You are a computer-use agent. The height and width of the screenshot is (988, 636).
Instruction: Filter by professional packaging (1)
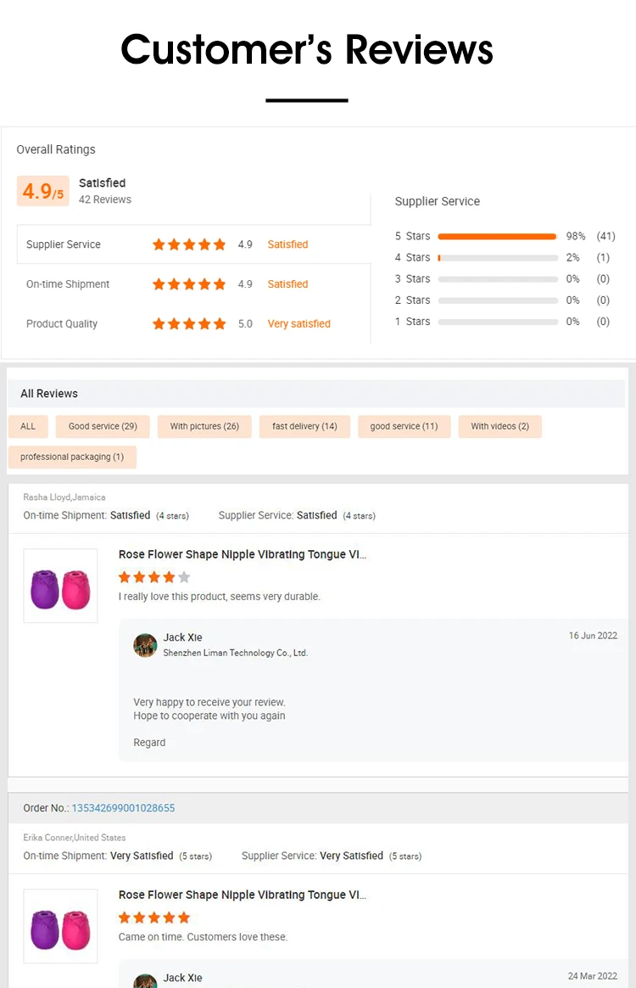[72, 457]
